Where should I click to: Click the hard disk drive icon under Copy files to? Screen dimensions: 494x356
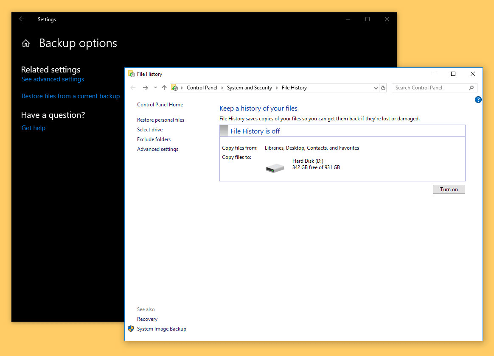275,167
